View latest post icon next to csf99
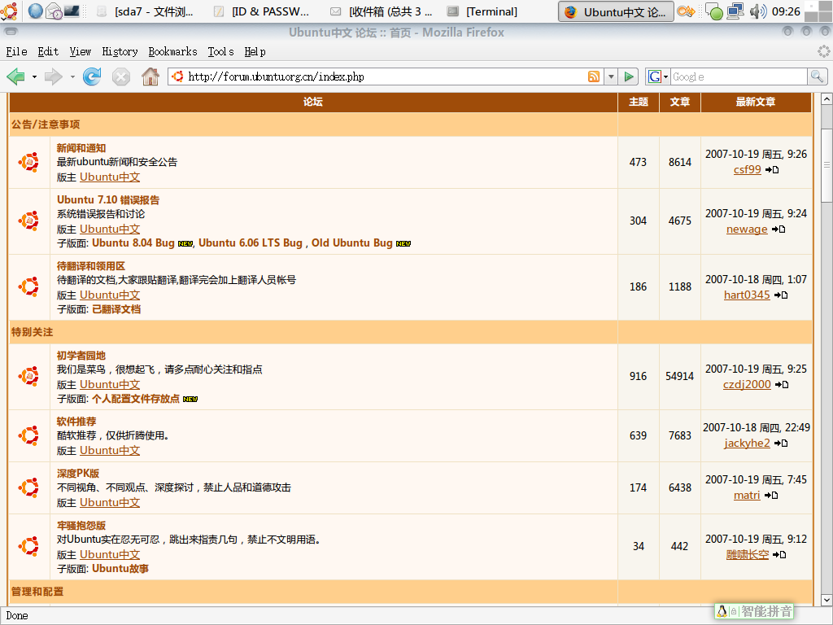The height and width of the screenshot is (625, 833). (772, 170)
